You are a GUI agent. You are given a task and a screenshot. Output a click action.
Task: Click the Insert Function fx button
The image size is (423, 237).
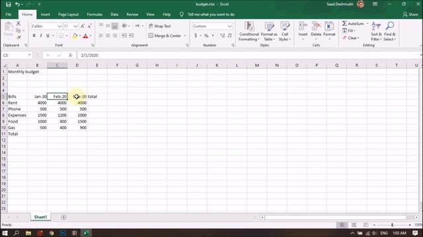71,55
